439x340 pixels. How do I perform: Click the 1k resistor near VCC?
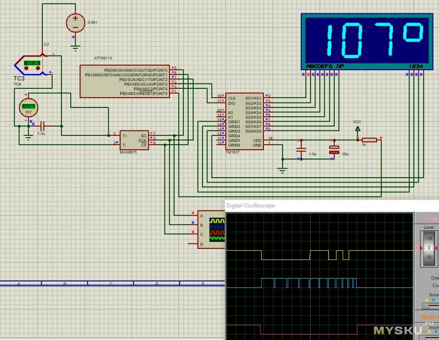coord(369,140)
